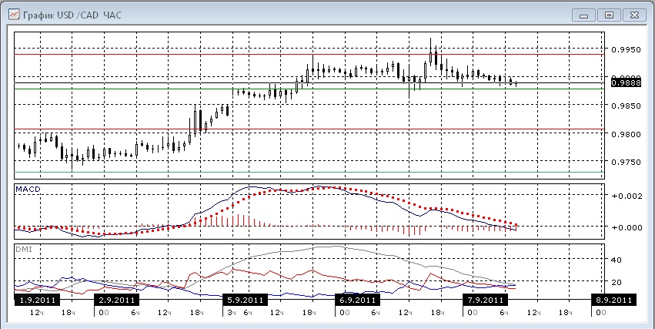Image resolution: width=655 pixels, height=329 pixels.
Task: Close the USD/CAD chart window
Action: (x=634, y=15)
